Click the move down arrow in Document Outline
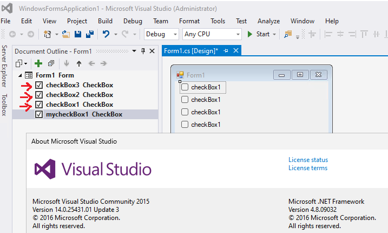 tap(67, 63)
